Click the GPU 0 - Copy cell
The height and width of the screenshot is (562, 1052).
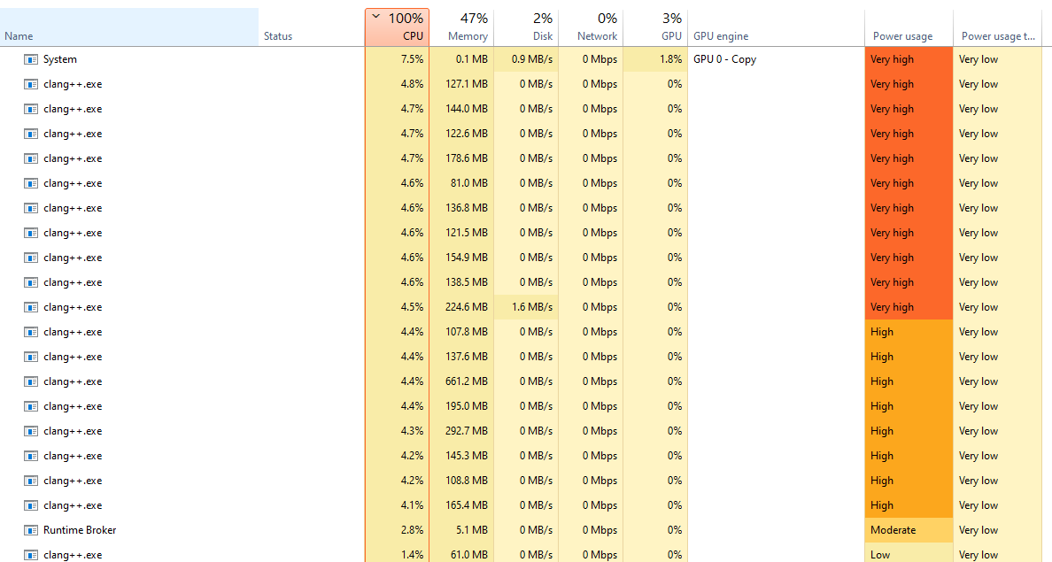[724, 59]
